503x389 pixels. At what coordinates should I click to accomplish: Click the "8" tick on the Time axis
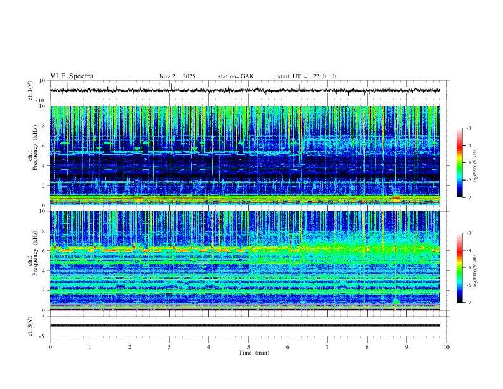coord(367,347)
